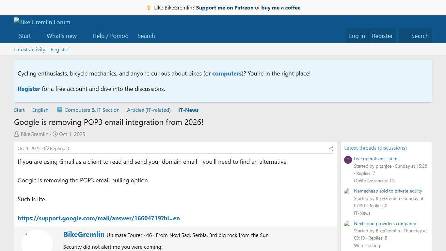Click the share icon on the post
The width and height of the screenshot is (446, 251).
click(331, 148)
